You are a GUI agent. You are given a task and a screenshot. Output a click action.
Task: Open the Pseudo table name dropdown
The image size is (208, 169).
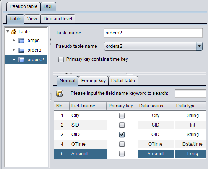point(199,46)
